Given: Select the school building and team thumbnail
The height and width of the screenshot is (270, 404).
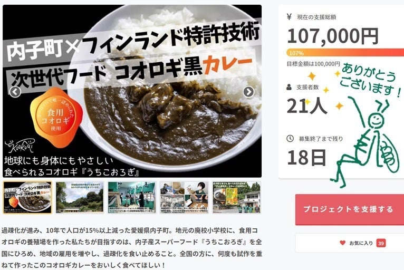Looking at the screenshot, I should tap(236, 197).
